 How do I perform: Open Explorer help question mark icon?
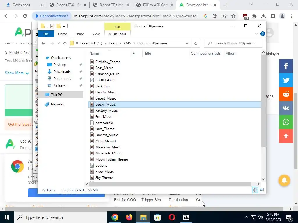pos(263,34)
